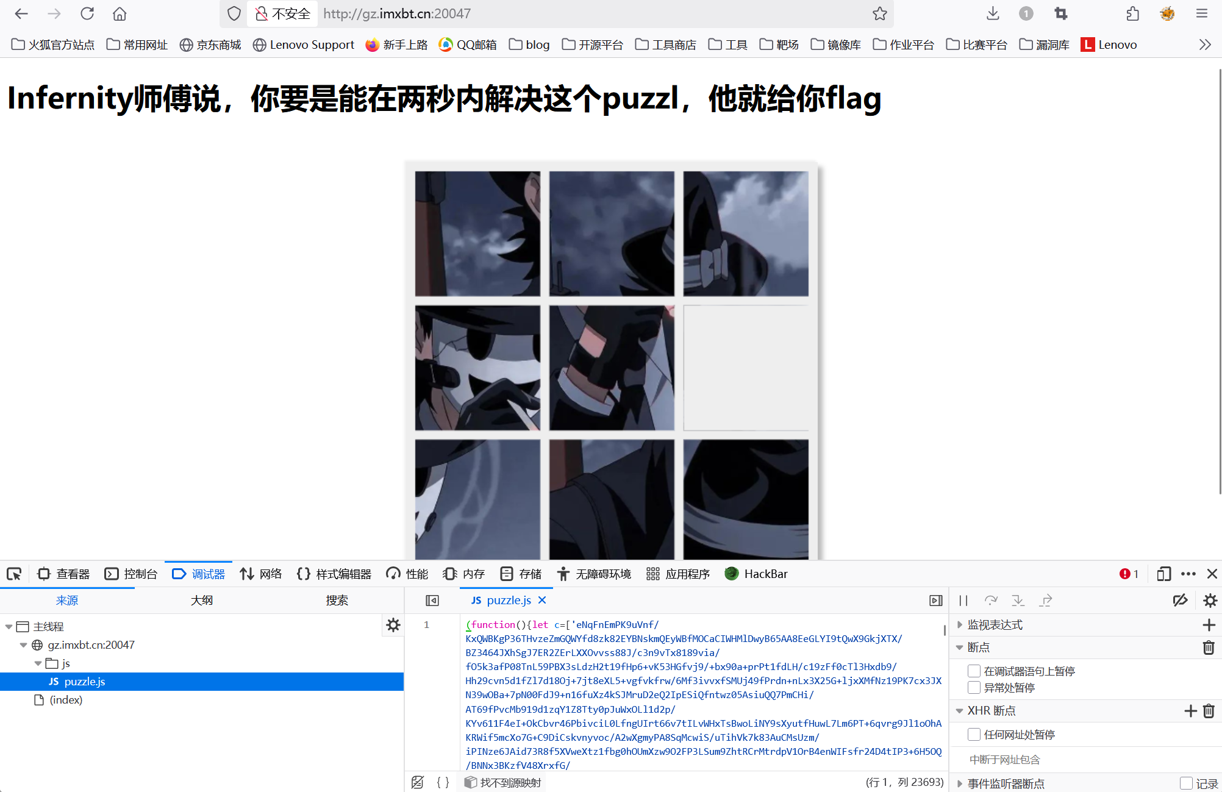The height and width of the screenshot is (792, 1222).
Task: Show the error count badge
Action: click(x=1129, y=574)
